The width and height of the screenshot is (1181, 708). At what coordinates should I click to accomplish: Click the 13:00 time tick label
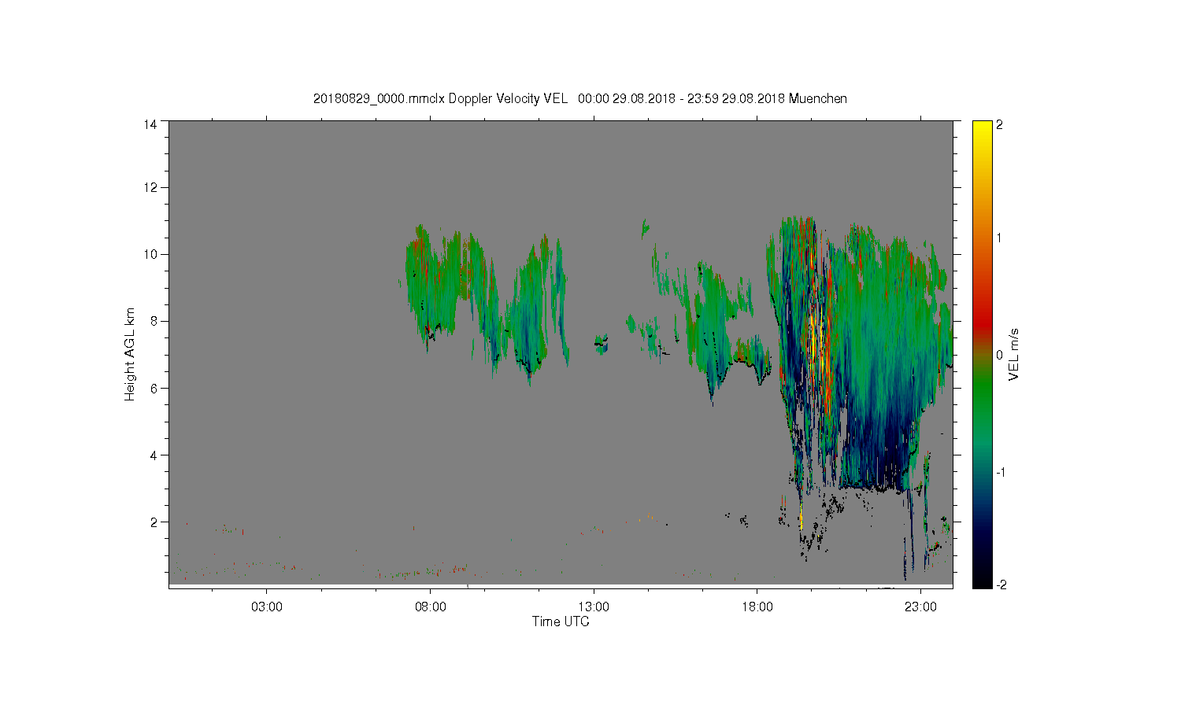pos(594,607)
